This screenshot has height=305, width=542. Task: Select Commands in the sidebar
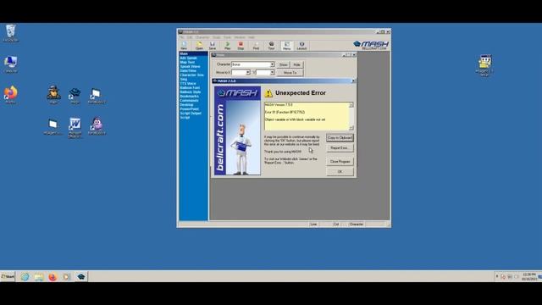pyautogui.click(x=193, y=101)
